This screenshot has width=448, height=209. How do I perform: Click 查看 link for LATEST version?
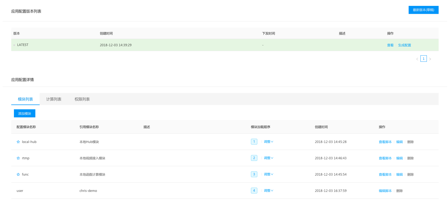(x=390, y=45)
